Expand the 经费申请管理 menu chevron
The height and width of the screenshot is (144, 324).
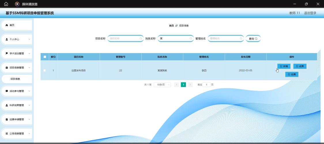(x=29, y=120)
